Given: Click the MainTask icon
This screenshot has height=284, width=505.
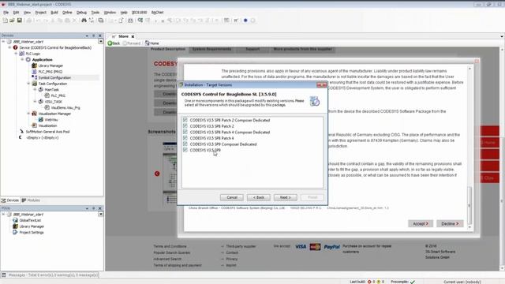Looking at the screenshot, I should click(x=40, y=89).
